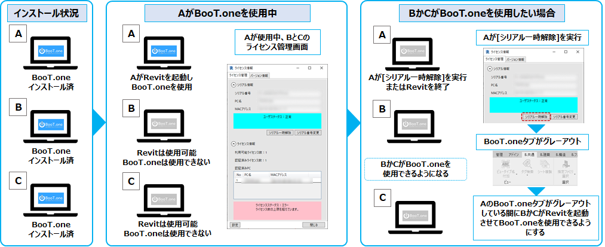Screen dimensions: 605x247
Task: Minimize the license-error ライセンス情報 dialog
Action: 298,68
